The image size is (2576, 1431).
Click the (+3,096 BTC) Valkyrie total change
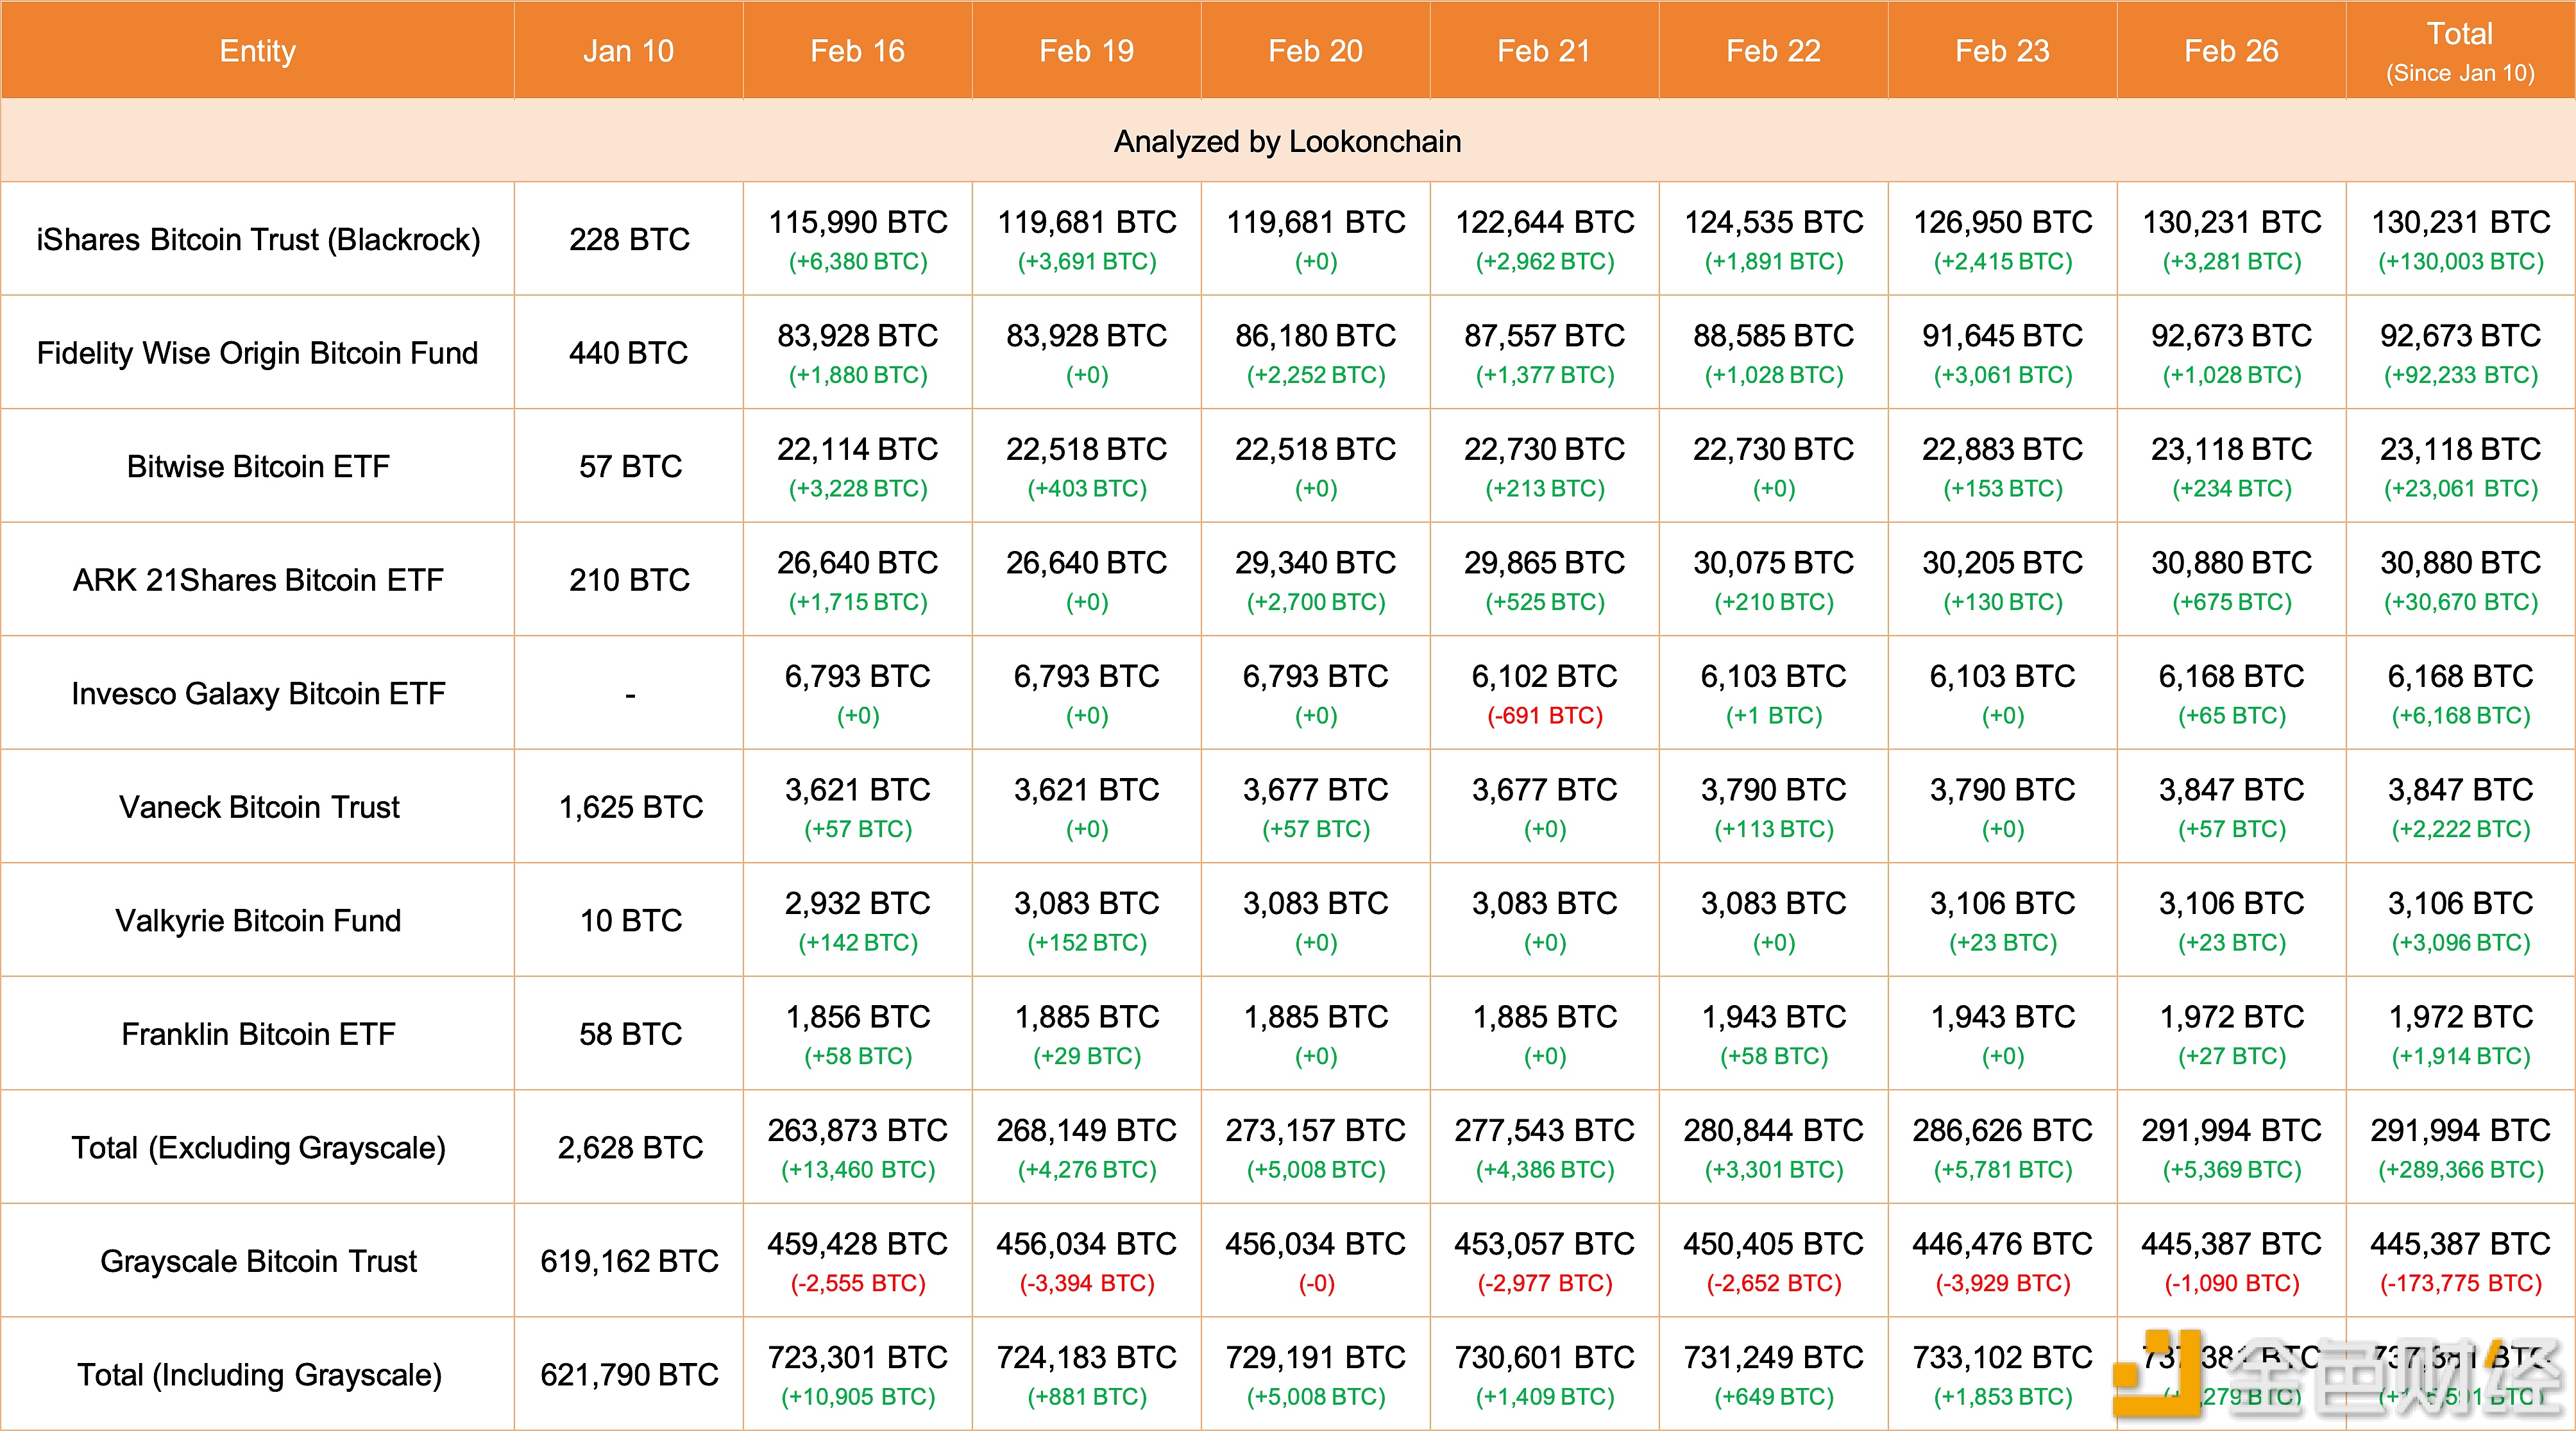[2460, 943]
